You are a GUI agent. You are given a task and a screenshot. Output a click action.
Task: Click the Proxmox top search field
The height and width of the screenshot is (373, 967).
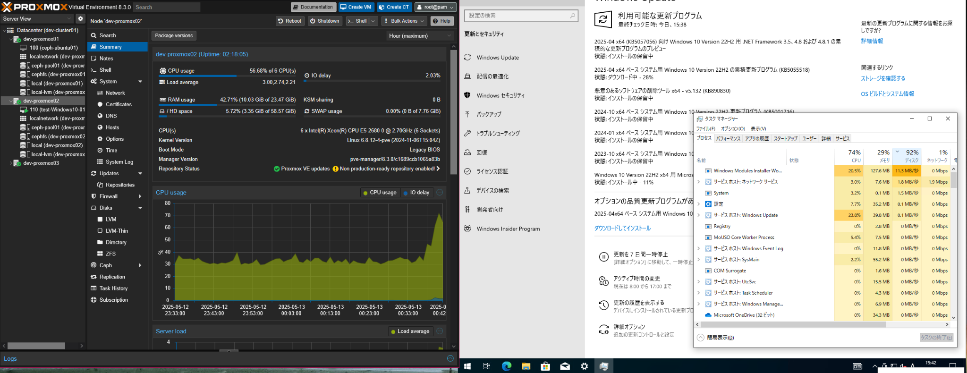coord(166,7)
